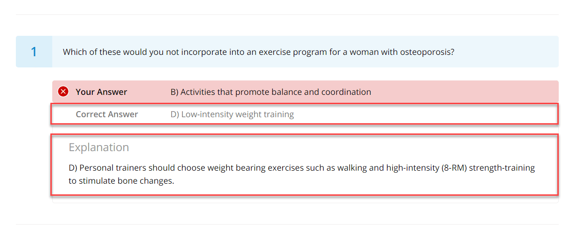Click the word 'walking' in the explanation
This screenshot has width=576, height=226.
tap(352, 167)
